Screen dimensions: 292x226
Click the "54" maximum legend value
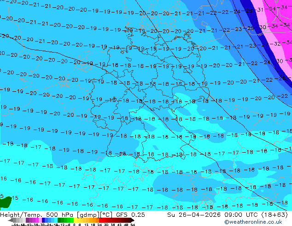coord(133,225)
